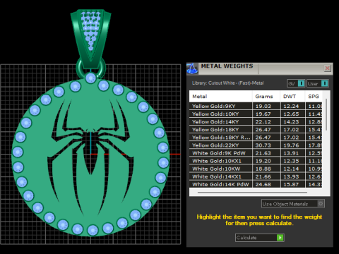
Task: Click the Metal column header
Action: point(220,97)
